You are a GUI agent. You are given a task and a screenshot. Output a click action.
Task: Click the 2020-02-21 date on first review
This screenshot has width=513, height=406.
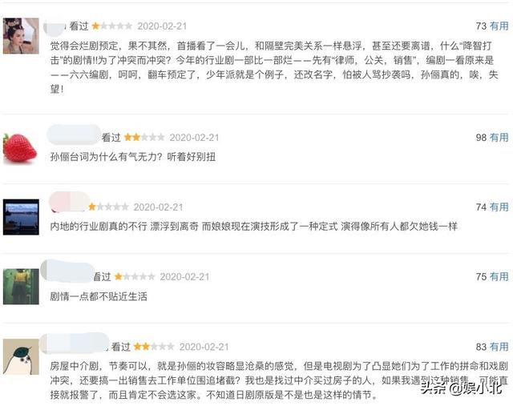pos(162,26)
